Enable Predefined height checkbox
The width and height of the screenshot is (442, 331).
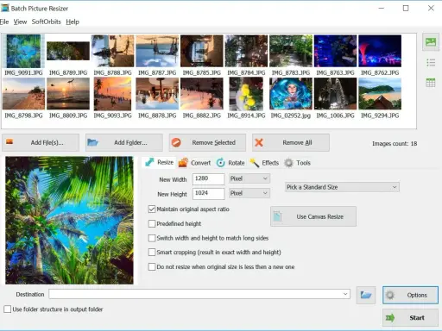(x=152, y=223)
